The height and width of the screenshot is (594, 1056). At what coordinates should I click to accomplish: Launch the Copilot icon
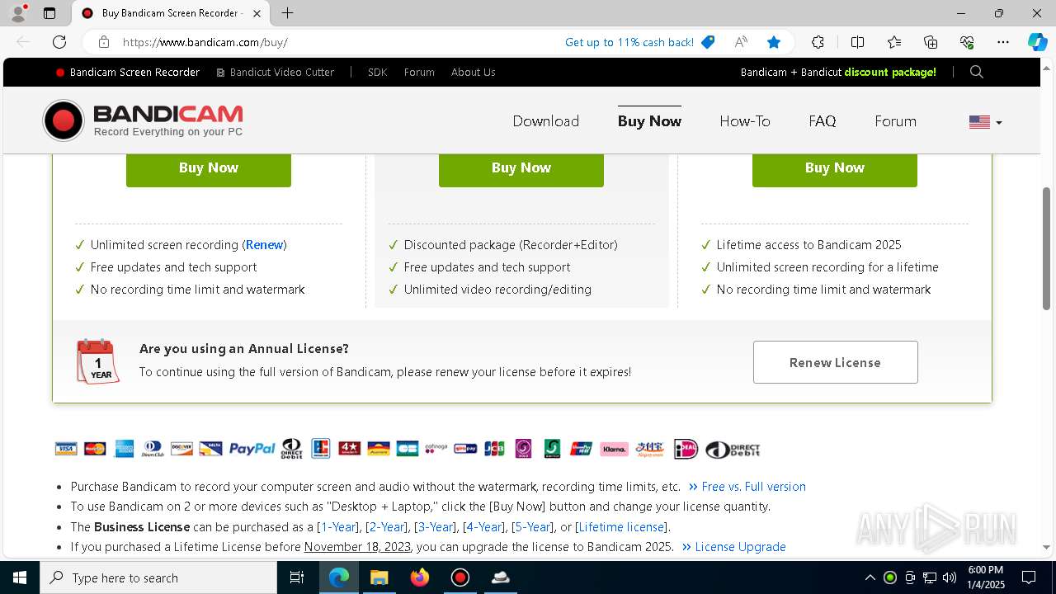1037,42
